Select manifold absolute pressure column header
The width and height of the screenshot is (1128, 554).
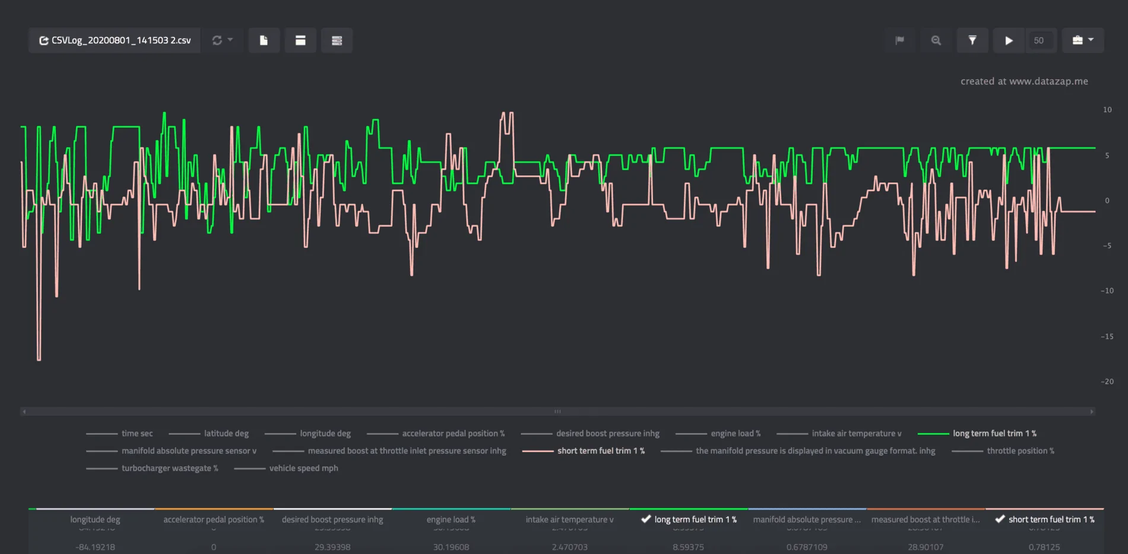[x=807, y=520]
